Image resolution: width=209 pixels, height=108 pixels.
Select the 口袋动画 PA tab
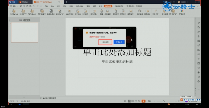coord(119,6)
